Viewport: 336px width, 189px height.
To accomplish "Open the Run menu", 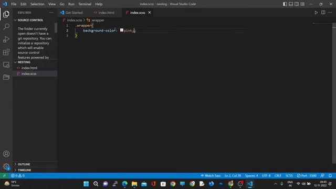I will coord(71,4).
